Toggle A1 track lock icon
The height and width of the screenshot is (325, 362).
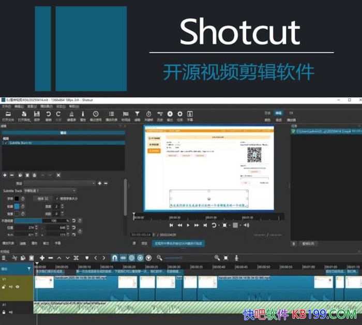pos(4,312)
